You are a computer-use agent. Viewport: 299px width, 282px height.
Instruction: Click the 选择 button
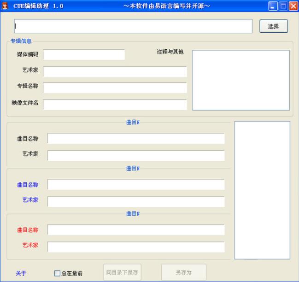[274, 26]
